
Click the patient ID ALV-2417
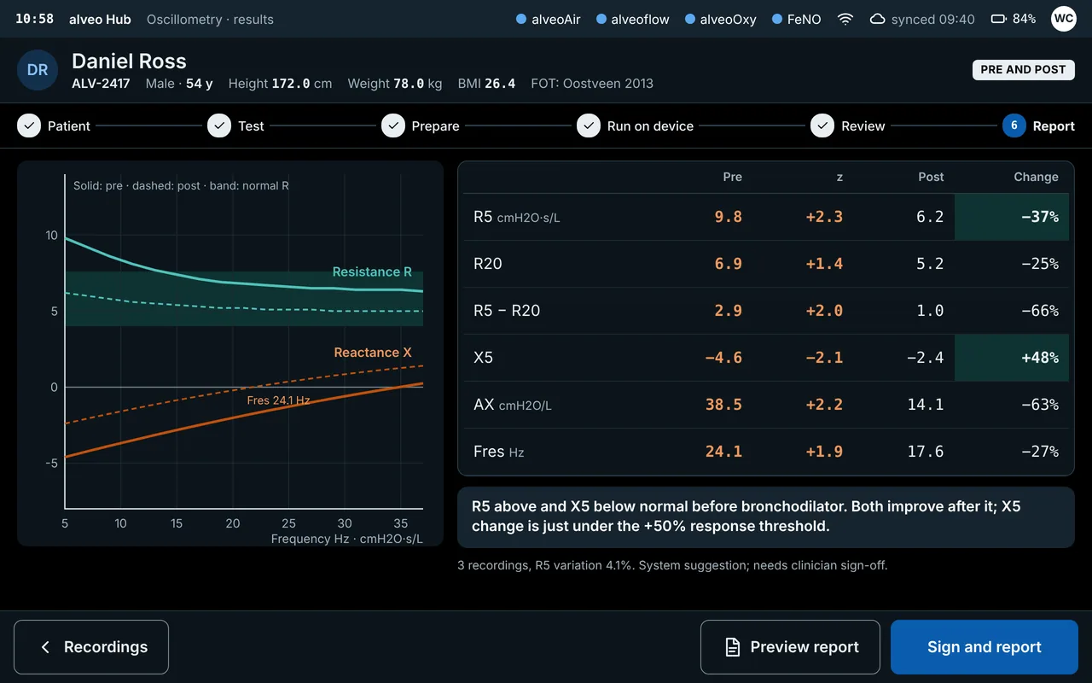(101, 84)
